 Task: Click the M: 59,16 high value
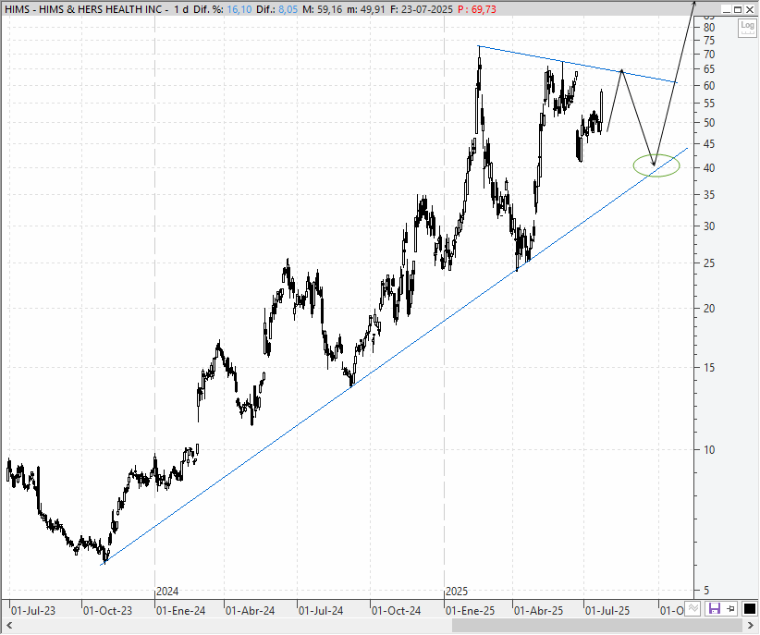322,9
